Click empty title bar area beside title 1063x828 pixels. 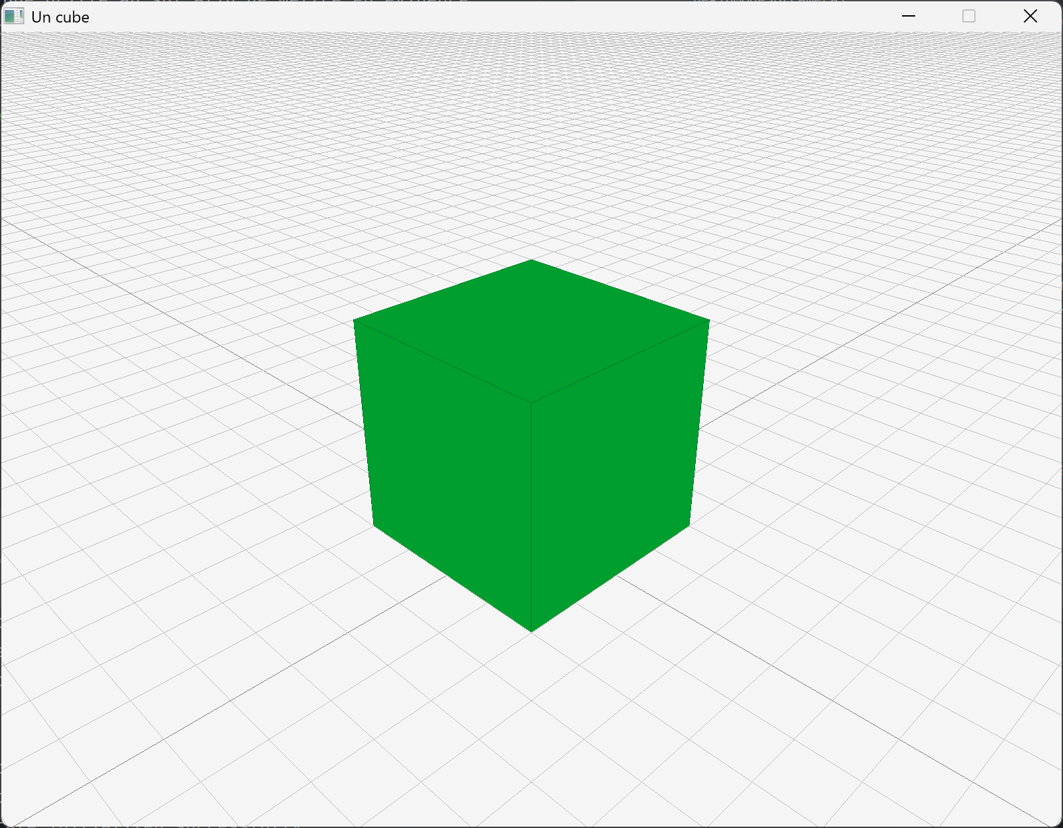tap(464, 17)
